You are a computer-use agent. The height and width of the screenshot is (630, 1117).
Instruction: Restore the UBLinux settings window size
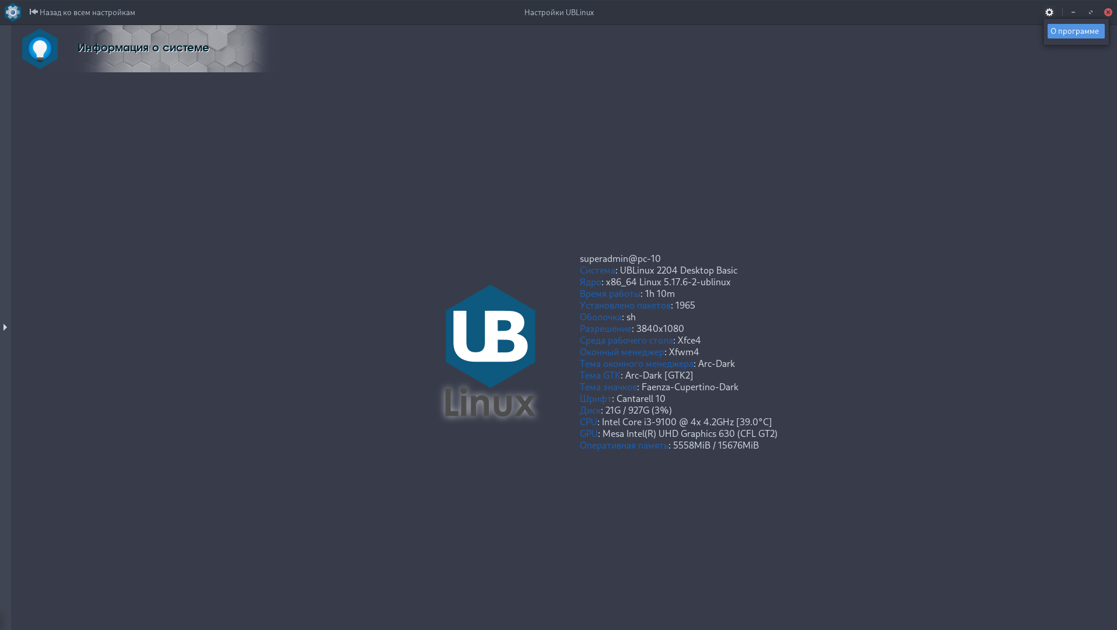[1091, 12]
